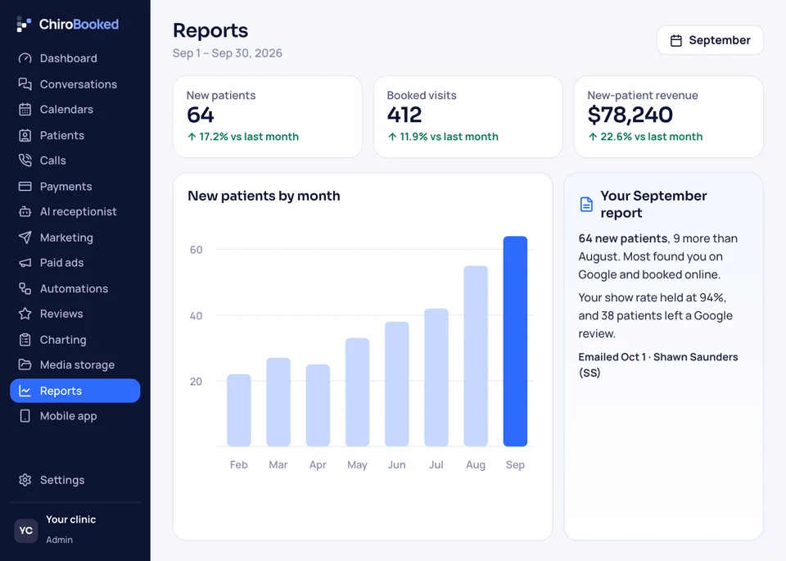Click the '64 new patients' bold text
The height and width of the screenshot is (561, 786).
pyautogui.click(x=623, y=238)
